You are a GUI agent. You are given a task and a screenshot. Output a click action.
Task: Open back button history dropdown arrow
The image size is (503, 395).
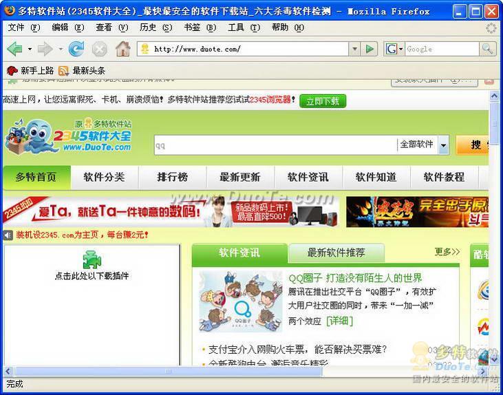point(30,49)
